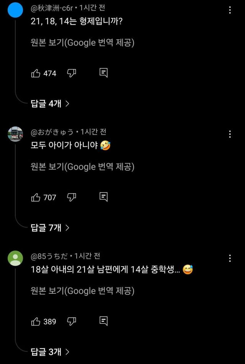Show original text of the 21, 18, 14 comment

(82, 42)
